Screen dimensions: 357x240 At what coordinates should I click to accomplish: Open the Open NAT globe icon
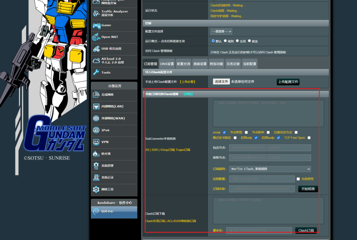coord(96,37)
